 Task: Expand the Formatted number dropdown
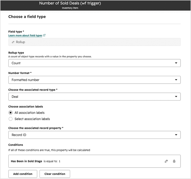[95, 80]
